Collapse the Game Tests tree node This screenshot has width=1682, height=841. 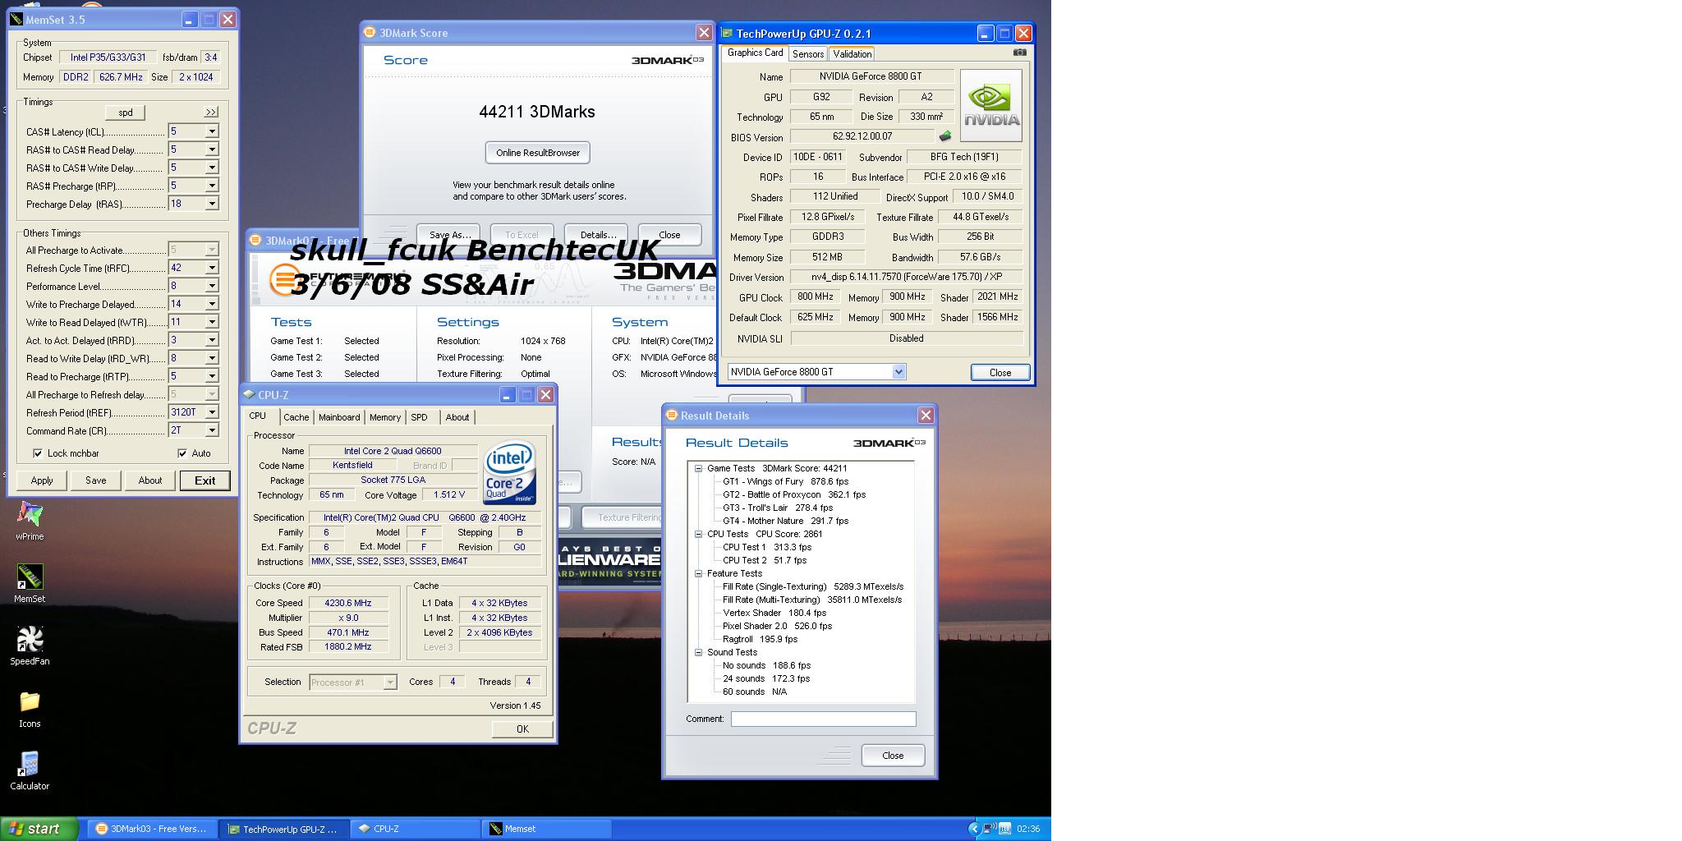(699, 468)
